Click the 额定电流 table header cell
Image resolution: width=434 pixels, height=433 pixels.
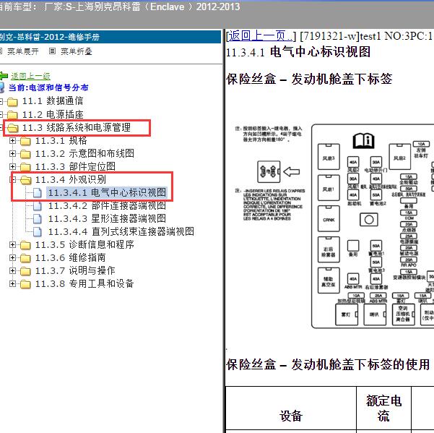(383, 408)
